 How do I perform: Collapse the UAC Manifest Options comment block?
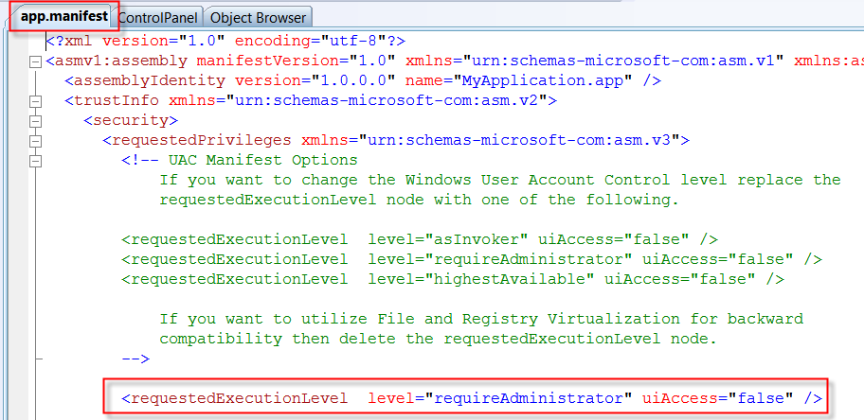36,161
